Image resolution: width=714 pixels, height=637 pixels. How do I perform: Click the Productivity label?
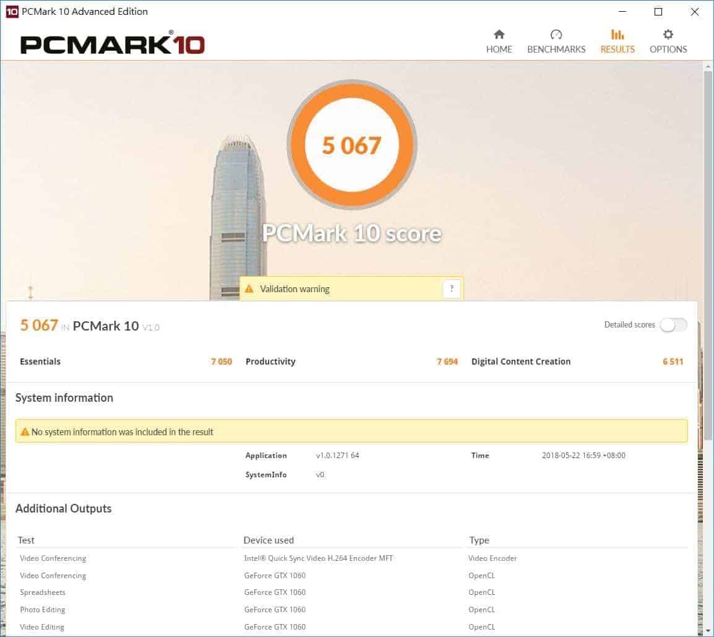pos(270,362)
